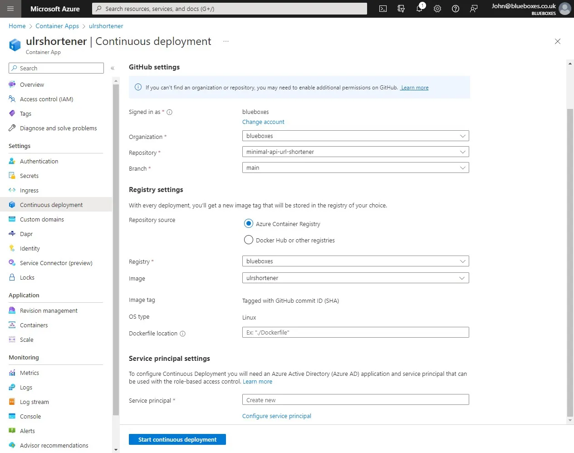Image resolution: width=574 pixels, height=453 pixels.
Task: Click the top search resources bar
Action: point(230,9)
